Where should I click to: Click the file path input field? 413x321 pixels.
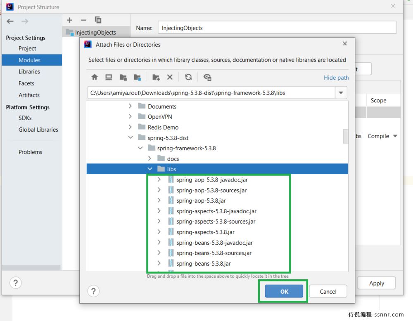click(x=211, y=93)
